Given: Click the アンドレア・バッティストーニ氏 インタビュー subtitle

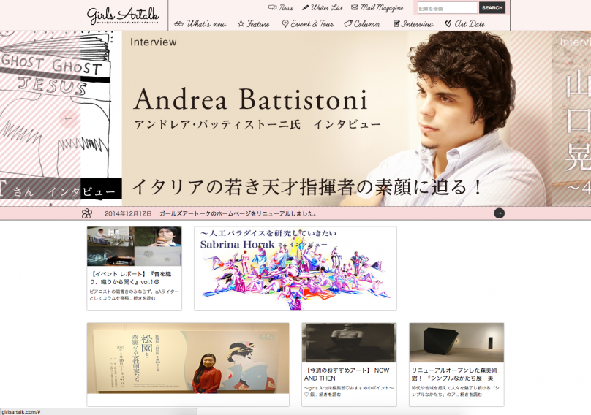Looking at the screenshot, I should 257,124.
